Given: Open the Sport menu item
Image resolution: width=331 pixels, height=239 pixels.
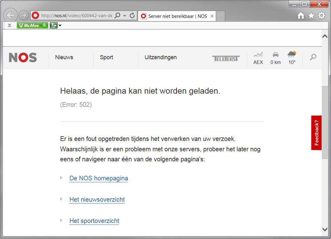Looking at the screenshot, I should (x=106, y=57).
